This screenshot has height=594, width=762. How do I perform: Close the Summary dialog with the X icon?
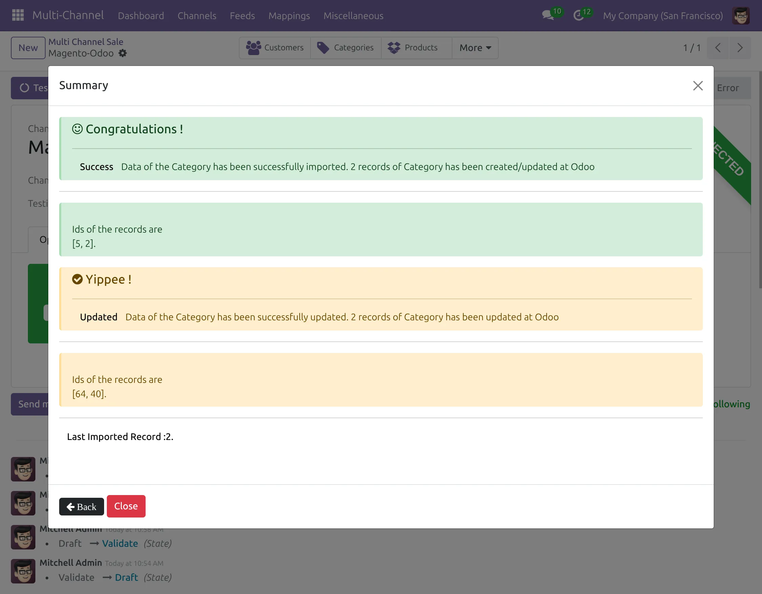(697, 86)
